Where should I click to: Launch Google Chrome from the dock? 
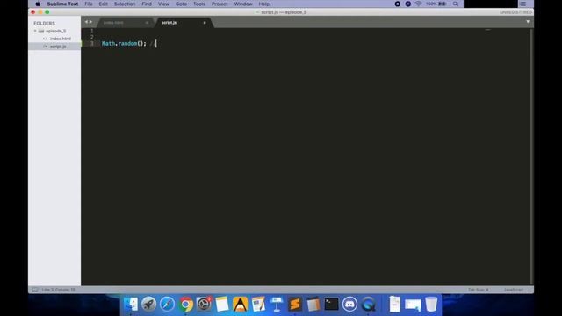[185, 305]
